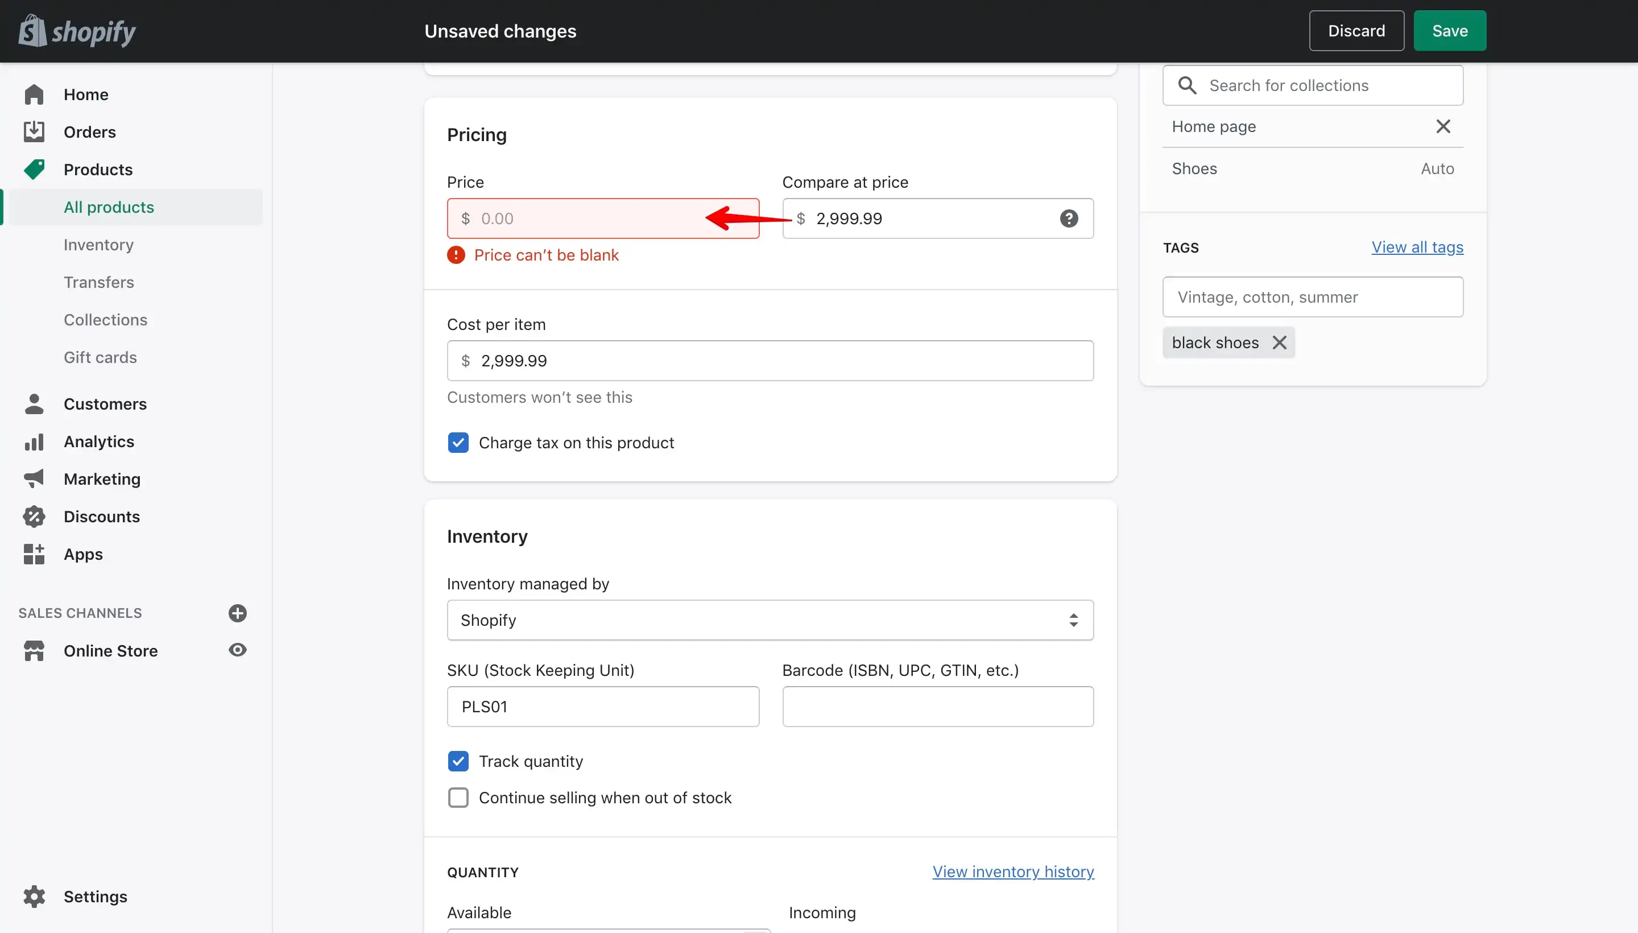1638x933 pixels.
Task: Click the Shopify logo icon
Action: tap(32, 31)
